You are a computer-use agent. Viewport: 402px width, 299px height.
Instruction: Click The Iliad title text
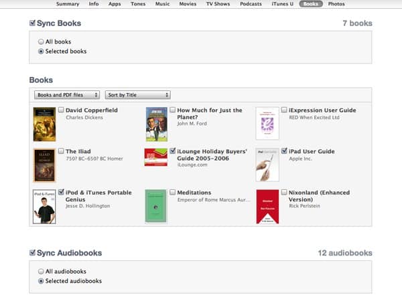click(78, 151)
